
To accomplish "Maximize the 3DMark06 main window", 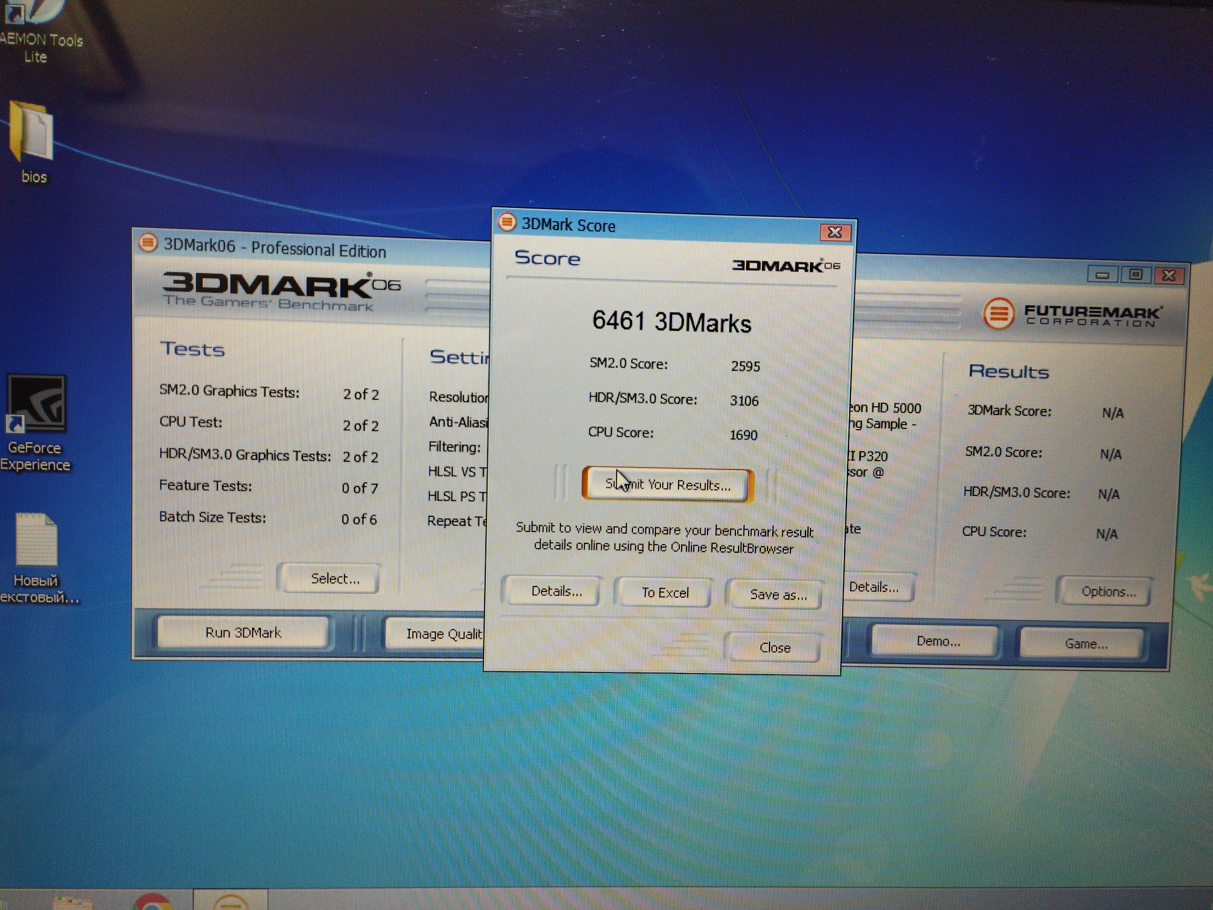I will [1135, 275].
